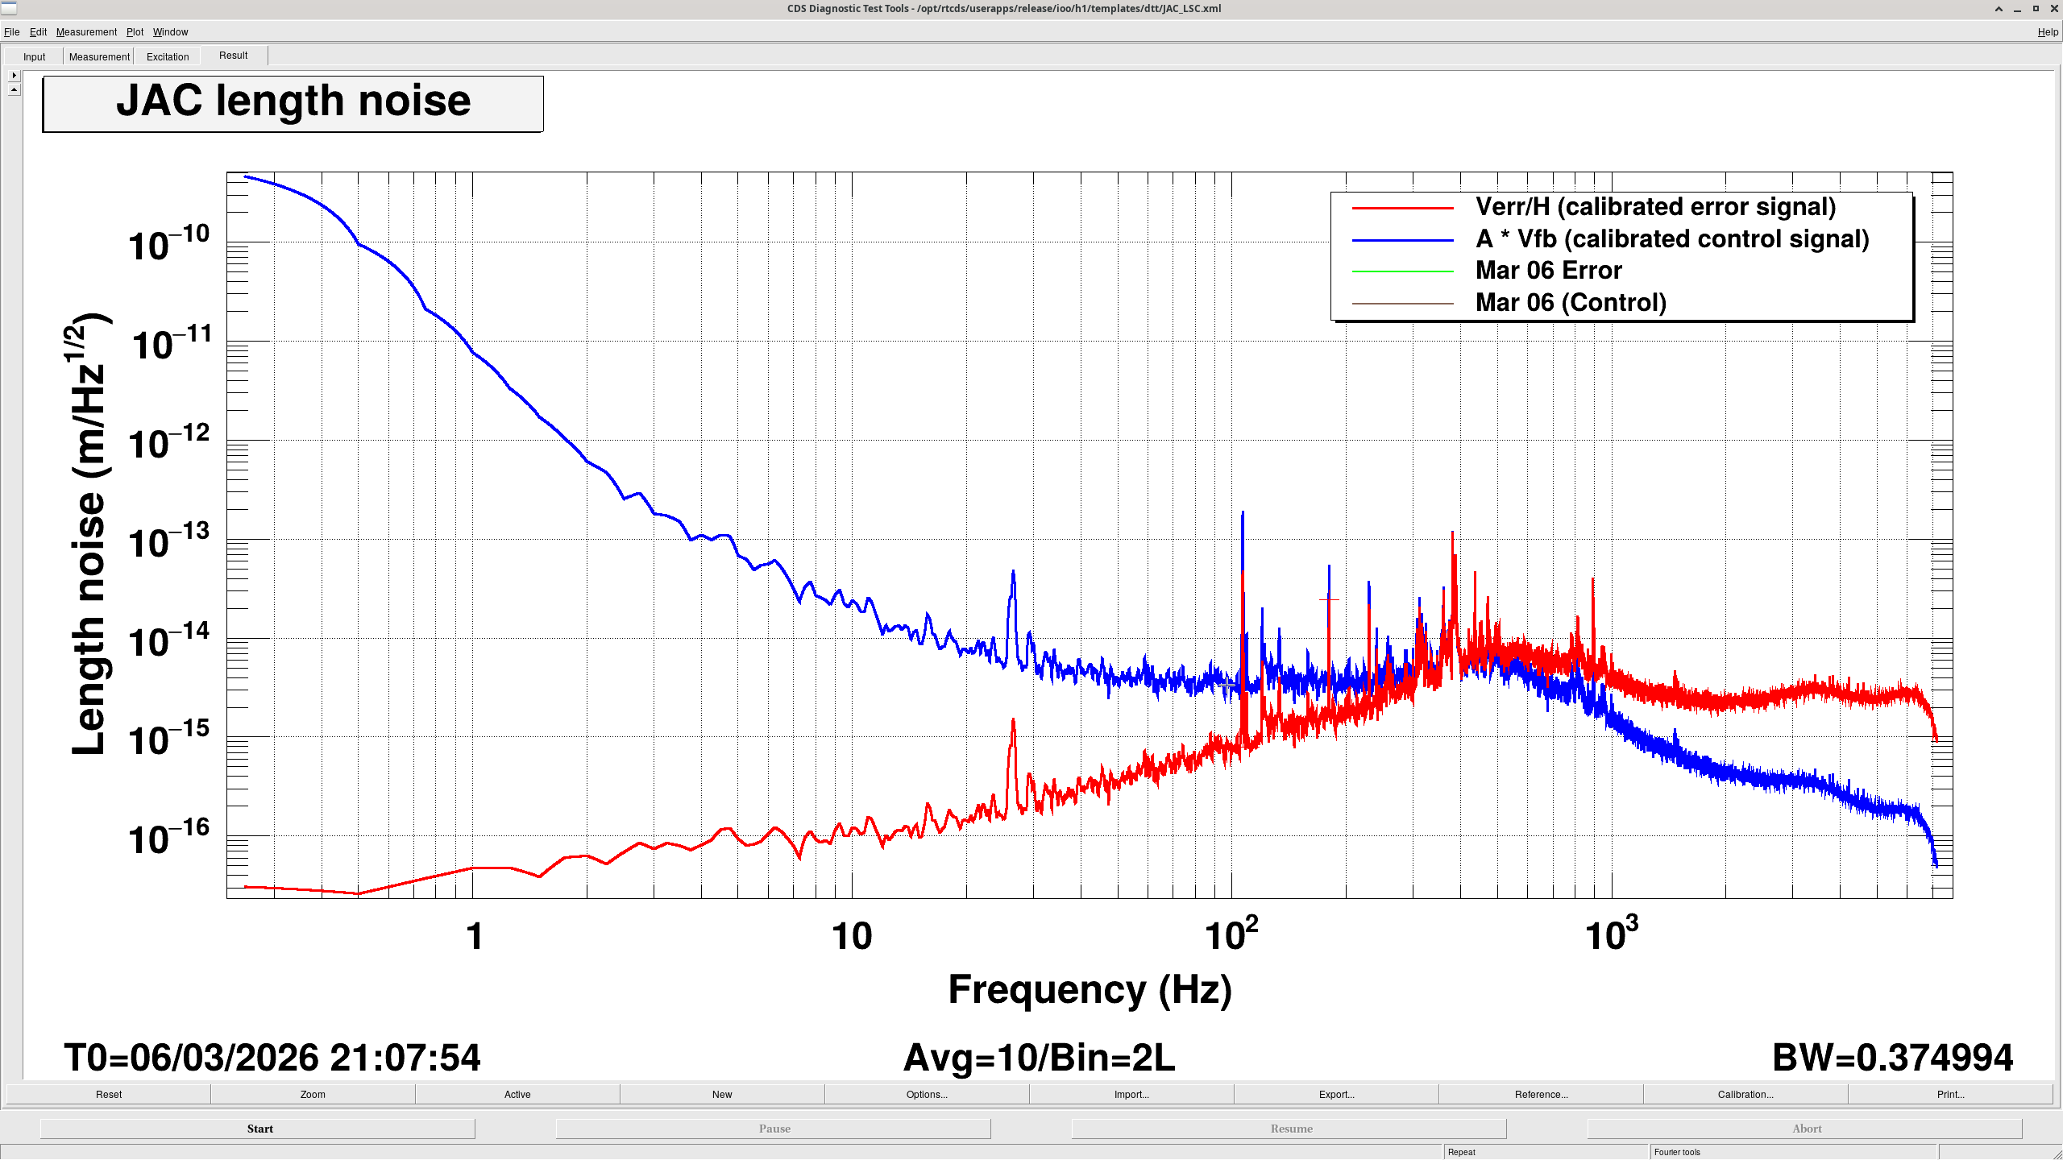This screenshot has width=2063, height=1160.
Task: Click the red Verr/H legend line
Action: [x=1402, y=208]
